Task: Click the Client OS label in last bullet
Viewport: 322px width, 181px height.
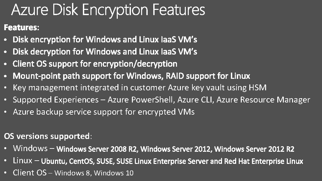Action: coord(30,172)
